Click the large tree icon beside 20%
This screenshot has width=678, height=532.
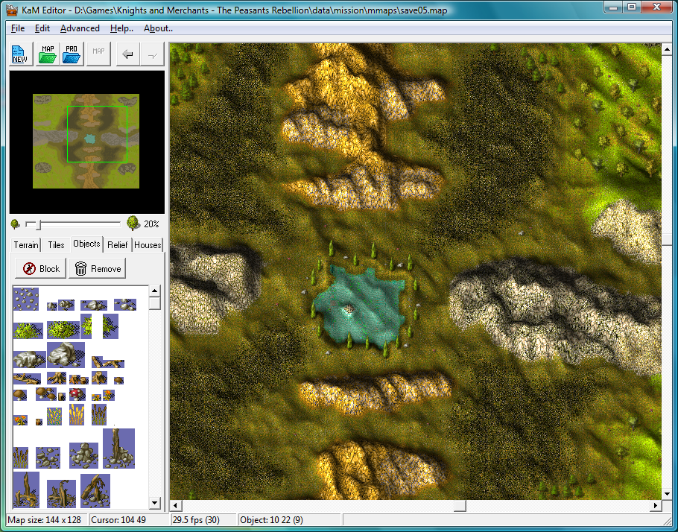click(133, 223)
